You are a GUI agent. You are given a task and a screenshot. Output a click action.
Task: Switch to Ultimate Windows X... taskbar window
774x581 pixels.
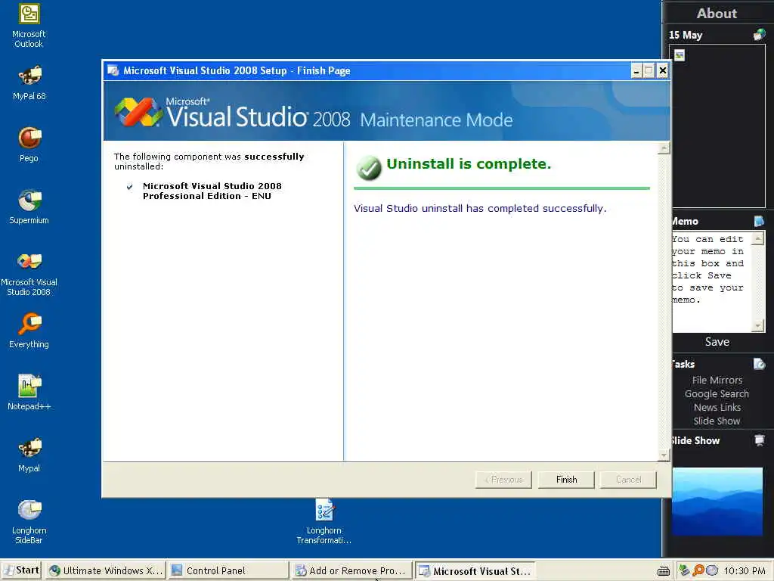pos(106,570)
